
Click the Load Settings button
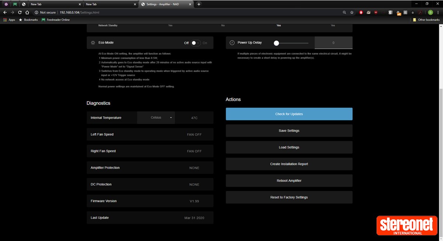tap(289, 147)
